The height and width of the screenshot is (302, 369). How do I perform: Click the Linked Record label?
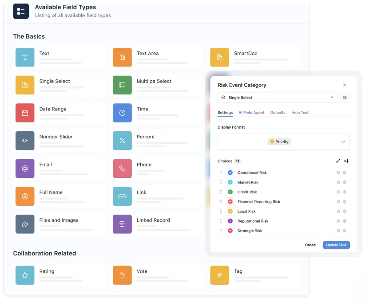pos(153,220)
